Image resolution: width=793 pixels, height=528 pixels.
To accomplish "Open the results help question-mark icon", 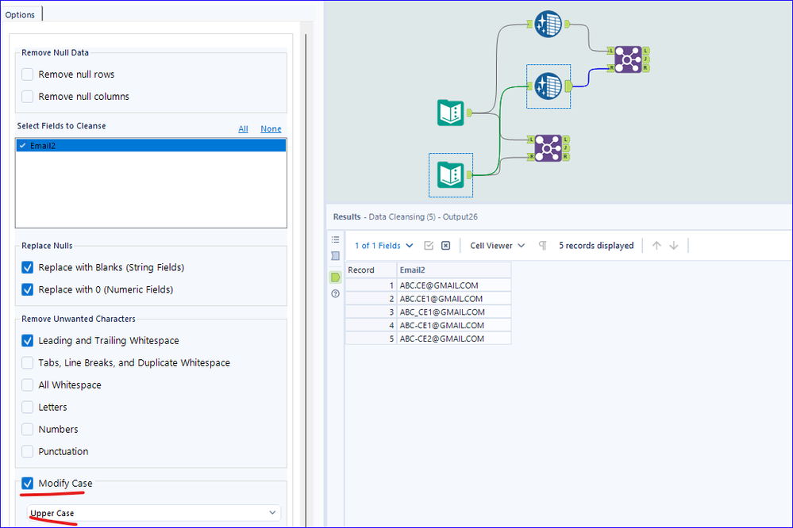I will tap(335, 293).
